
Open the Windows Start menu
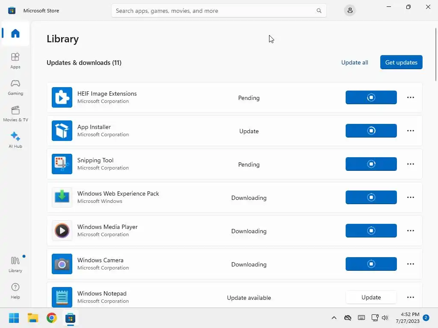coord(14,318)
